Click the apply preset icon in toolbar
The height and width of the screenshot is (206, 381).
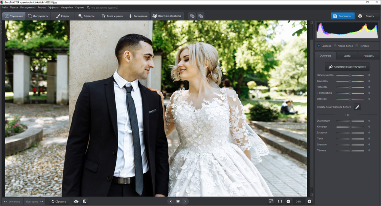(x=201, y=16)
